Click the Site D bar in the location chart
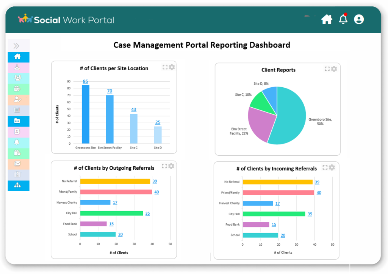Screen dimensions: 388x274 [x=158, y=134]
